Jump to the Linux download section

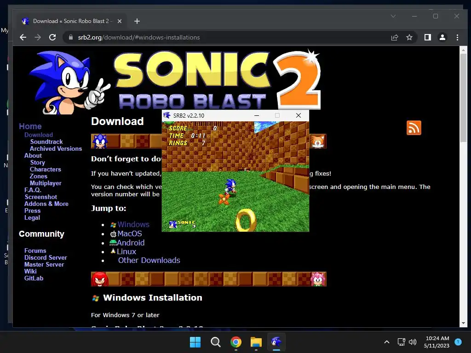coord(126,251)
